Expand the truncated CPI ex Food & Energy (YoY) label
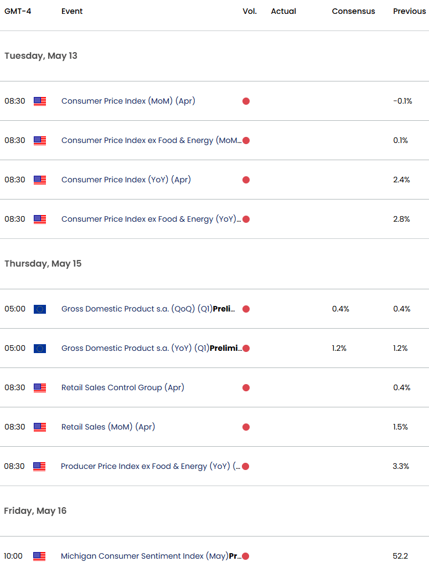 tap(239, 219)
